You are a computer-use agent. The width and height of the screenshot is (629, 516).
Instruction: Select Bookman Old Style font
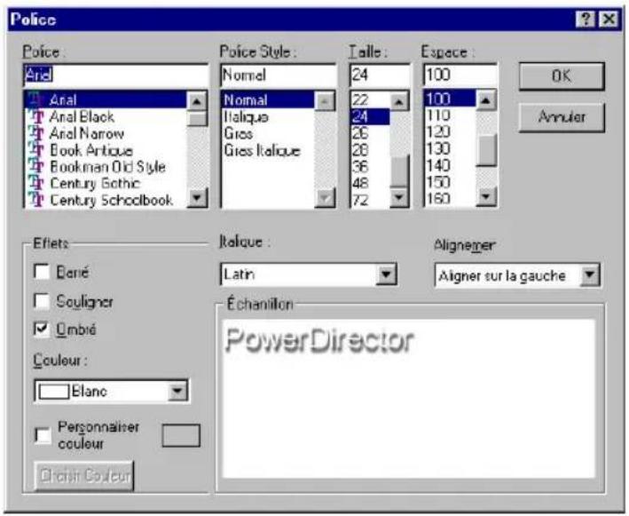(x=106, y=167)
